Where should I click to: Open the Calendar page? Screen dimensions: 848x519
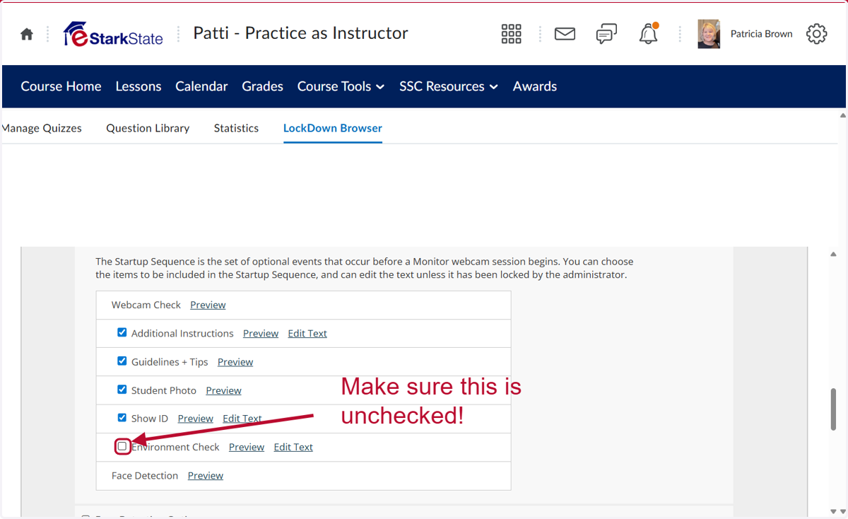coord(201,86)
